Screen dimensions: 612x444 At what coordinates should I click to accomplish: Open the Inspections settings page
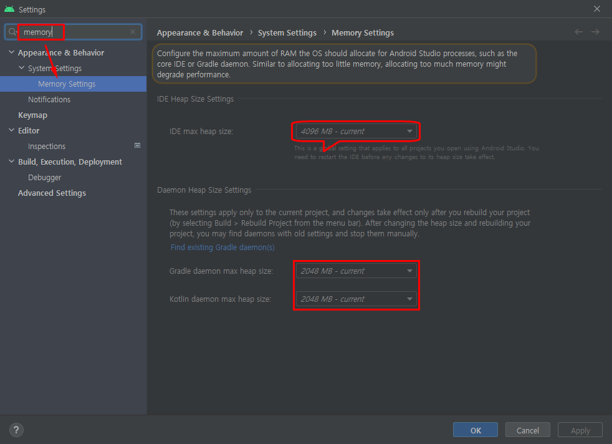(x=47, y=147)
